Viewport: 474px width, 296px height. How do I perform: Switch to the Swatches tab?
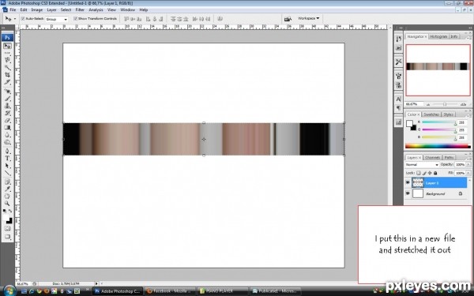431,114
